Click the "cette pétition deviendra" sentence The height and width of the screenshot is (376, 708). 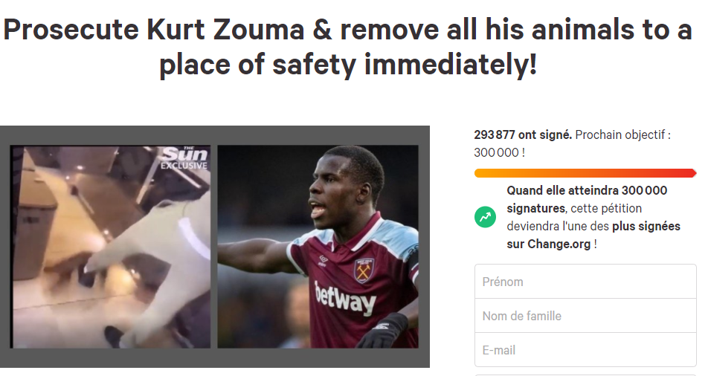[573, 217]
